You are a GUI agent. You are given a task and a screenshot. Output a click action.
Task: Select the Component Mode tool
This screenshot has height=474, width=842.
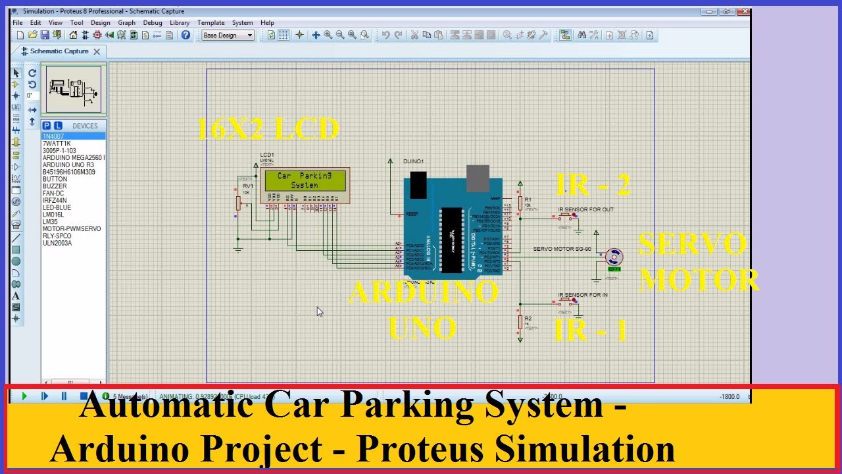click(x=16, y=84)
